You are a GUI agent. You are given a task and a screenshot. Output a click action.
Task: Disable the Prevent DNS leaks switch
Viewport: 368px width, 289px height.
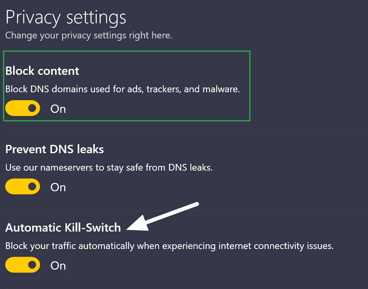[23, 186]
